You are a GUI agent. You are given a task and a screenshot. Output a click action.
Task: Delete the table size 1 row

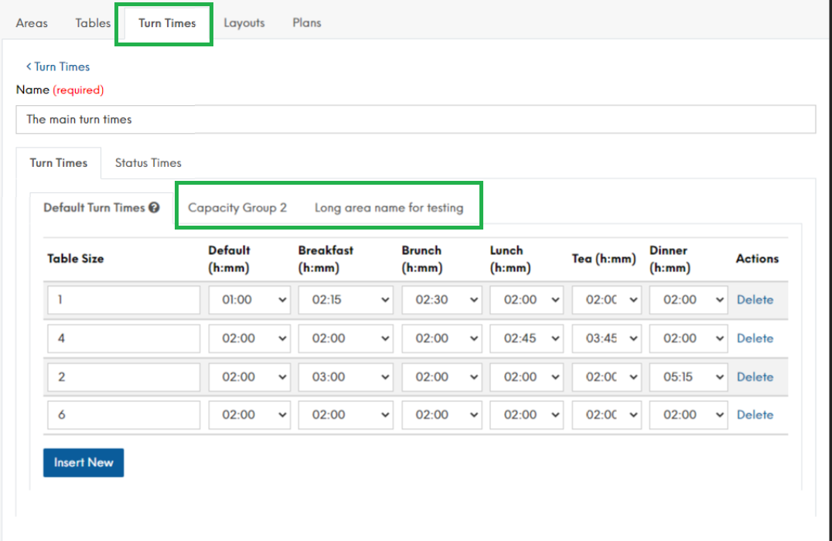(x=755, y=300)
